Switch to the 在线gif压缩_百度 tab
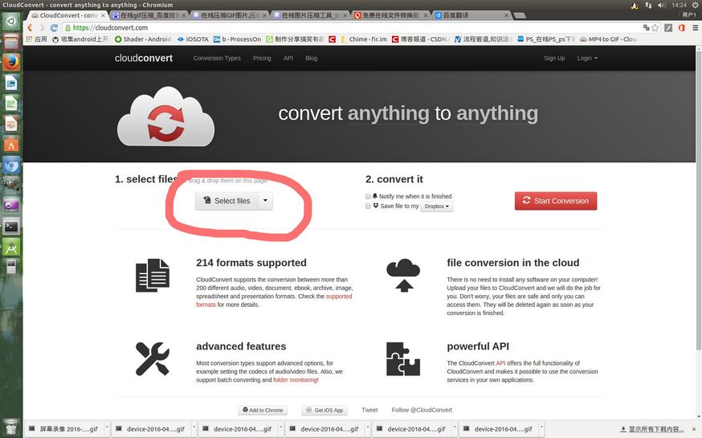This screenshot has height=438, width=702. [148, 15]
